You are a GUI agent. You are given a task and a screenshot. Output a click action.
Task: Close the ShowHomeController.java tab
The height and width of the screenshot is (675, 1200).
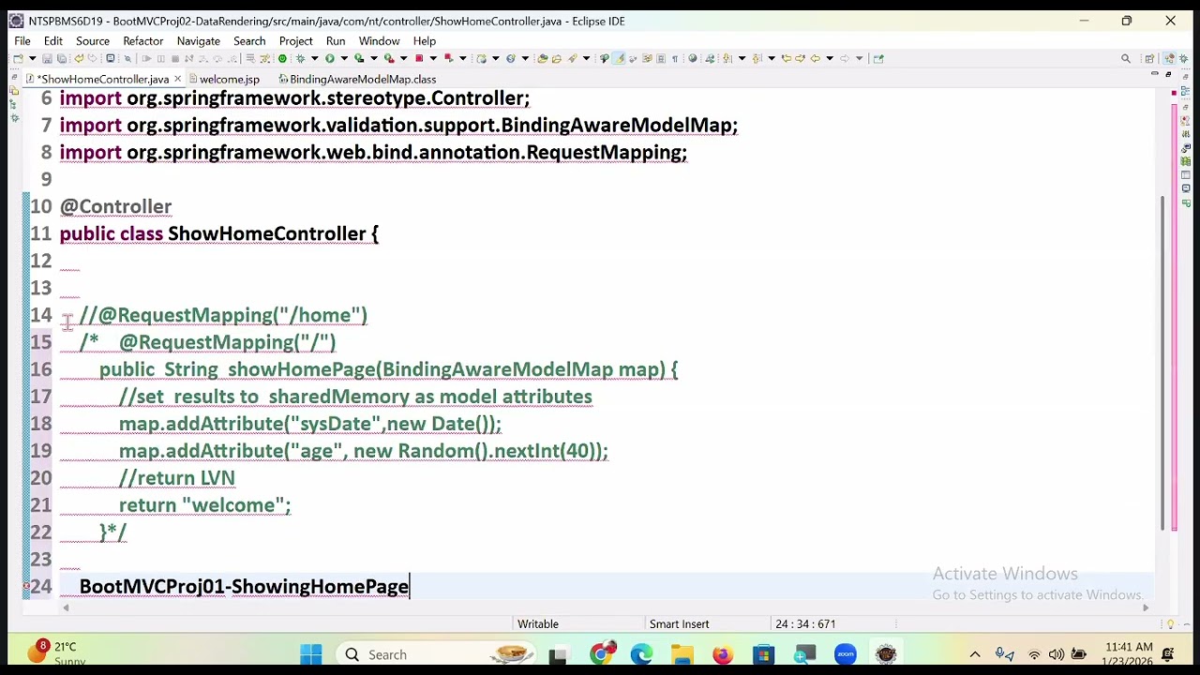tap(177, 80)
